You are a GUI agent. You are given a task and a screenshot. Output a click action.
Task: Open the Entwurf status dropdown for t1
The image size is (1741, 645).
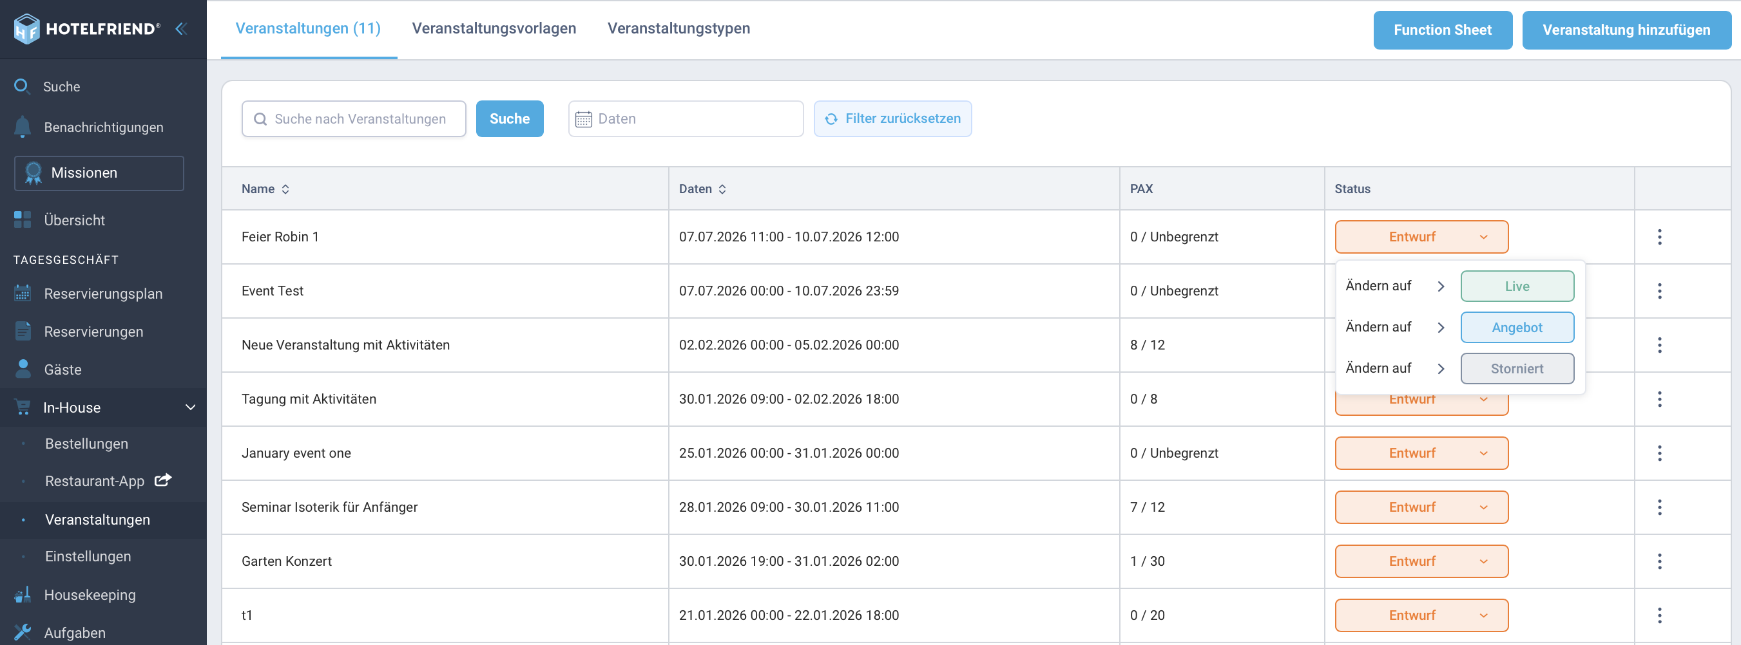point(1421,615)
